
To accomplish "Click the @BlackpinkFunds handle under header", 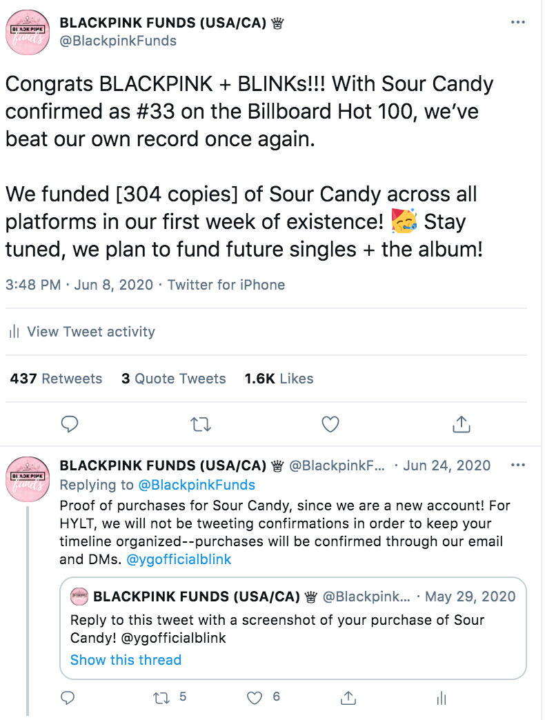I will (118, 41).
